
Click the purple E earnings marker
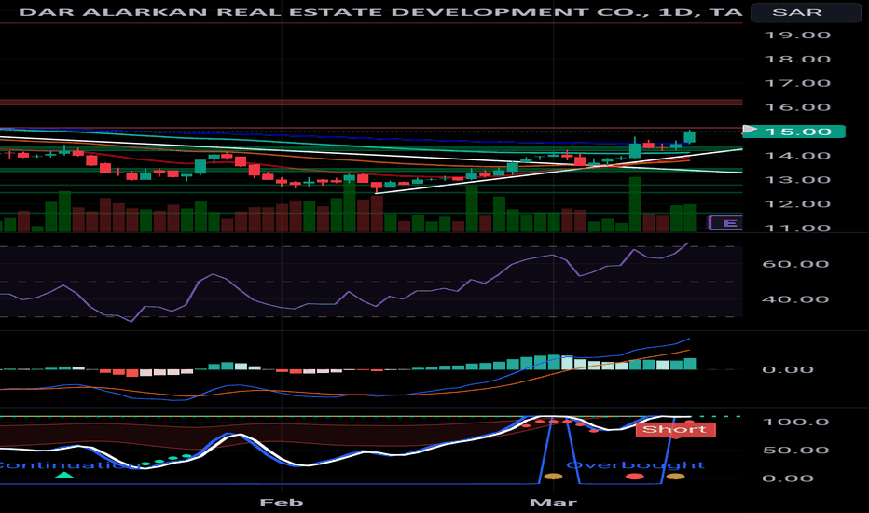[x=726, y=223]
